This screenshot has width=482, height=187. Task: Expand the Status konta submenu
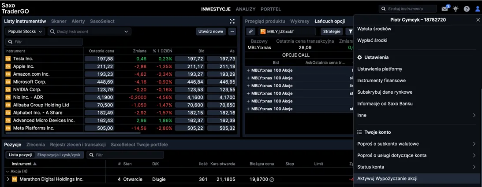point(474,167)
